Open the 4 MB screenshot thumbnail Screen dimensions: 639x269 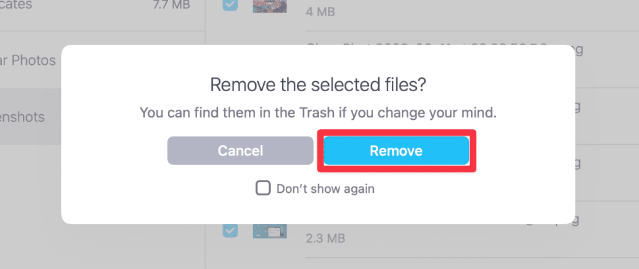coord(269,6)
